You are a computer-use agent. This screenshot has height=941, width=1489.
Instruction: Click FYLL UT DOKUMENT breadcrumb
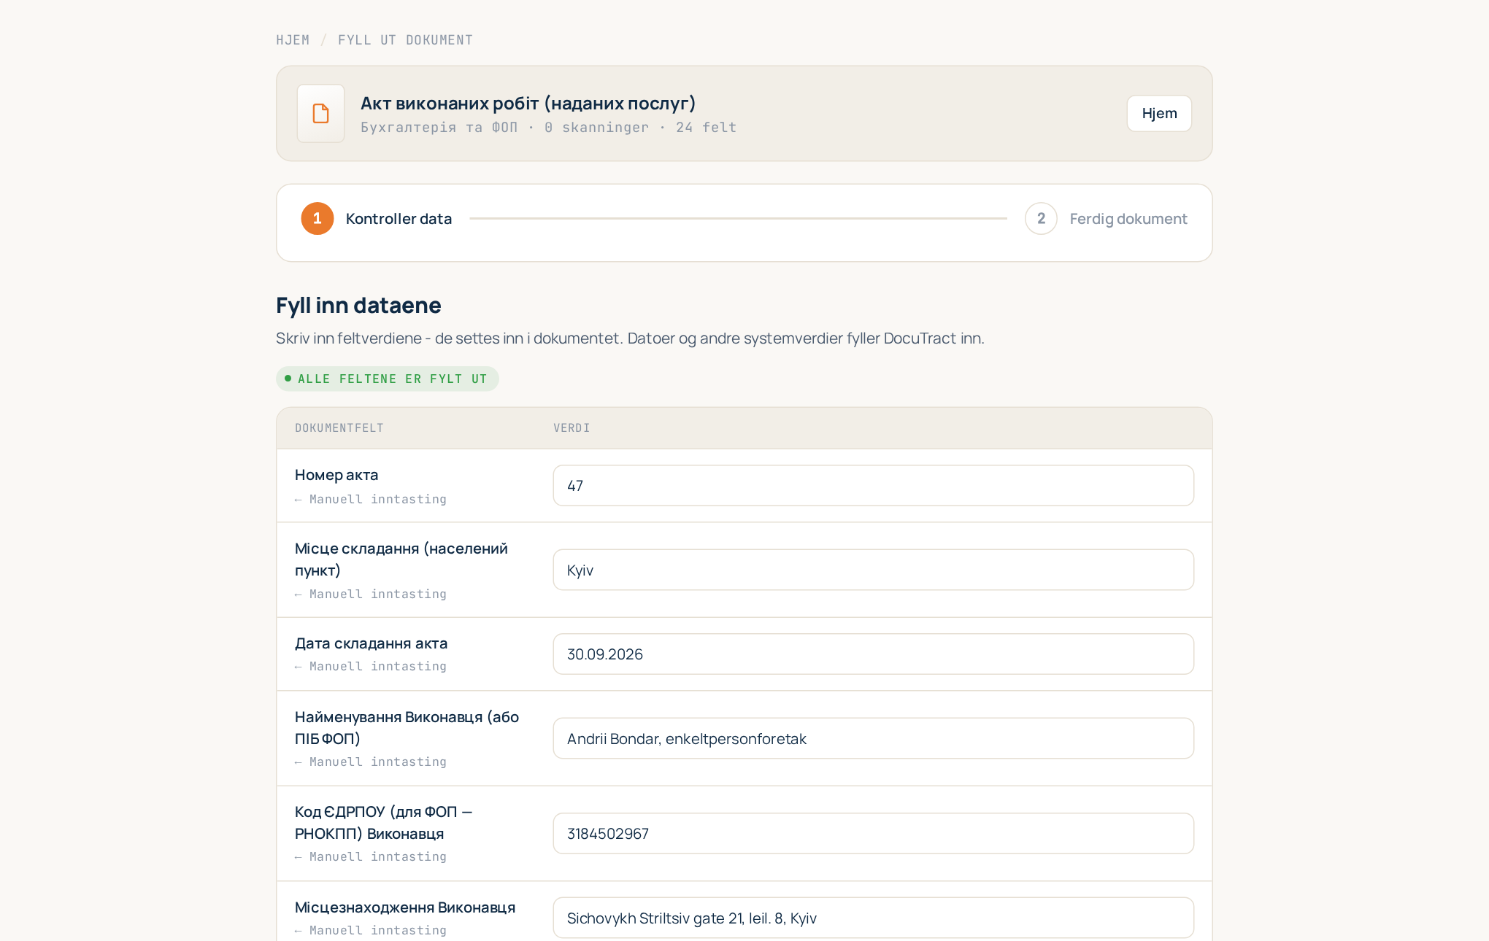pyautogui.click(x=405, y=40)
